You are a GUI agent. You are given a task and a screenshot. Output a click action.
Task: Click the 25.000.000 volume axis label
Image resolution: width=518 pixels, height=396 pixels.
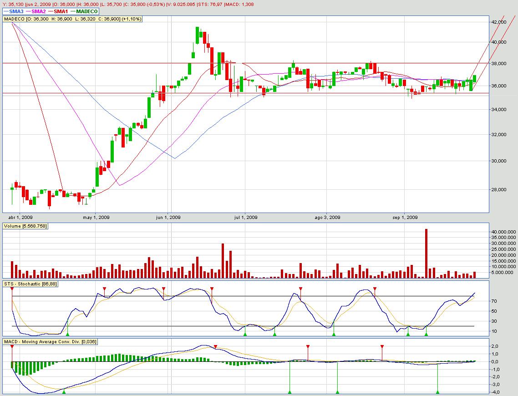point(503,249)
